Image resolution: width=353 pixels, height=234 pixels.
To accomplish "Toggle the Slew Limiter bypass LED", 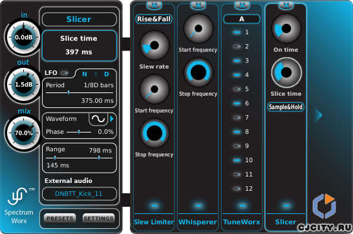I will pyautogui.click(x=155, y=205).
